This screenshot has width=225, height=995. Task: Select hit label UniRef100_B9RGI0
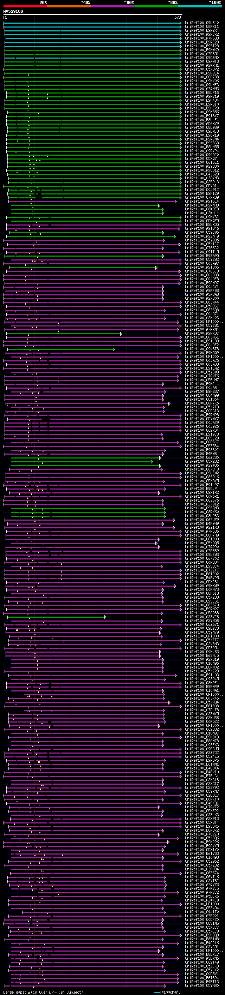[x=202, y=104]
